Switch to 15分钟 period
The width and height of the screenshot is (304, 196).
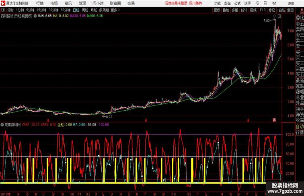41,10
